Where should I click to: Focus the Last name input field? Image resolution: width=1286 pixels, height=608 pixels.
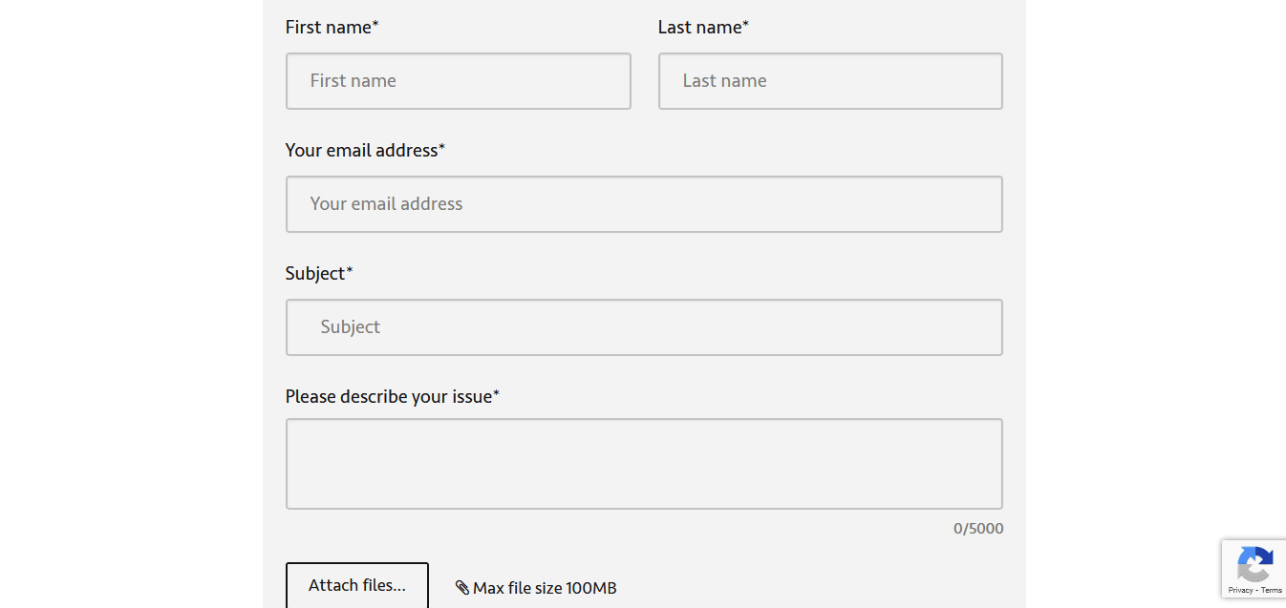(830, 81)
